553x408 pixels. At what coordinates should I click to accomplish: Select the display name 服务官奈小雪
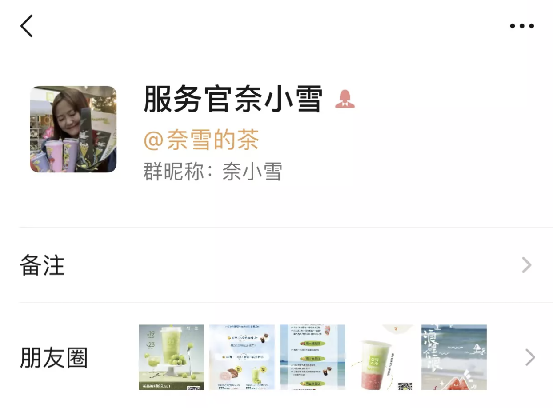233,99
